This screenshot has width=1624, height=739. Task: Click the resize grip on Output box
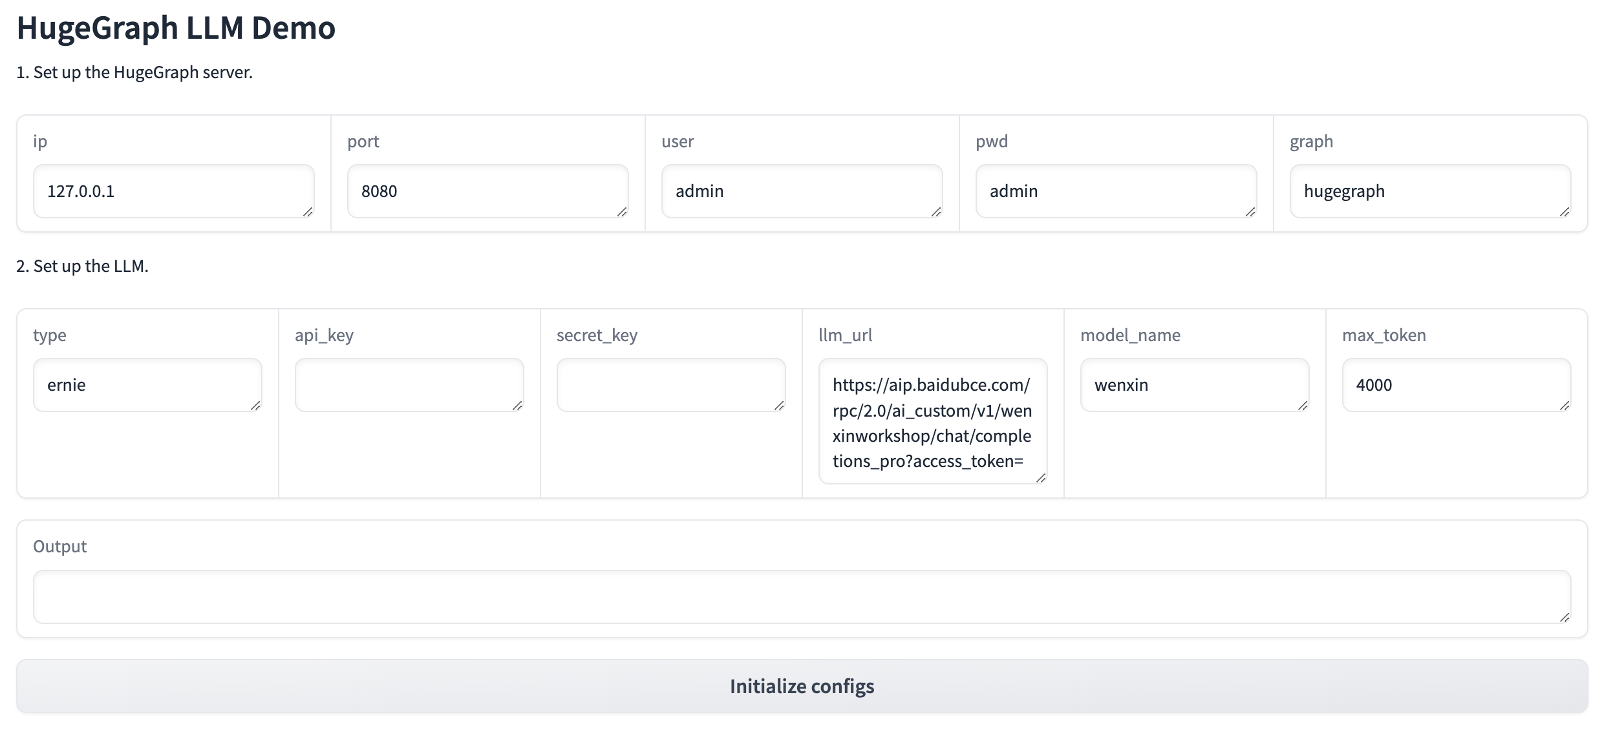[1565, 618]
